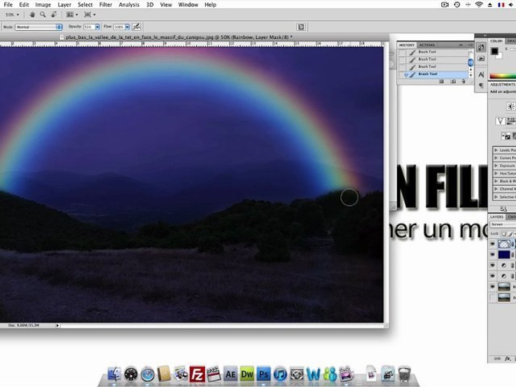Pick a color from the spectrum ramp
Viewport: 516px width, 387px height.
point(503,76)
